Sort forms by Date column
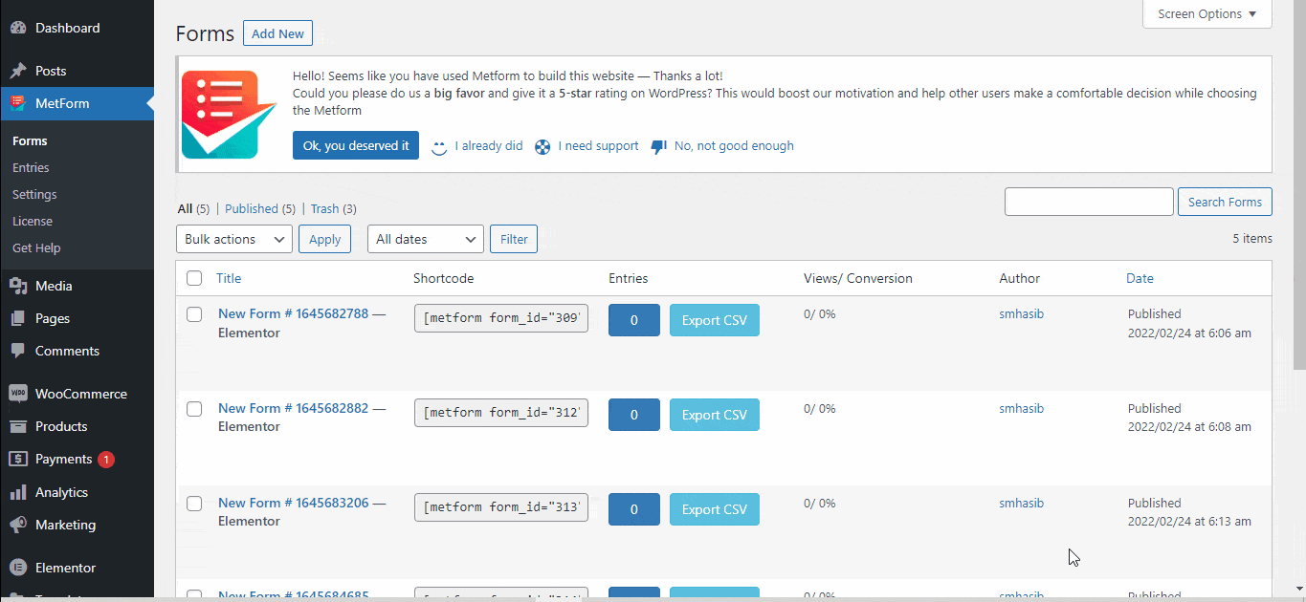 point(1140,278)
